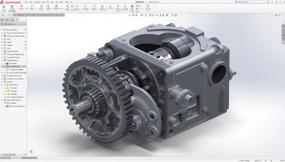Open the right-side arrow on the first tree row
This screenshot has height=162, width=285.
26,30
